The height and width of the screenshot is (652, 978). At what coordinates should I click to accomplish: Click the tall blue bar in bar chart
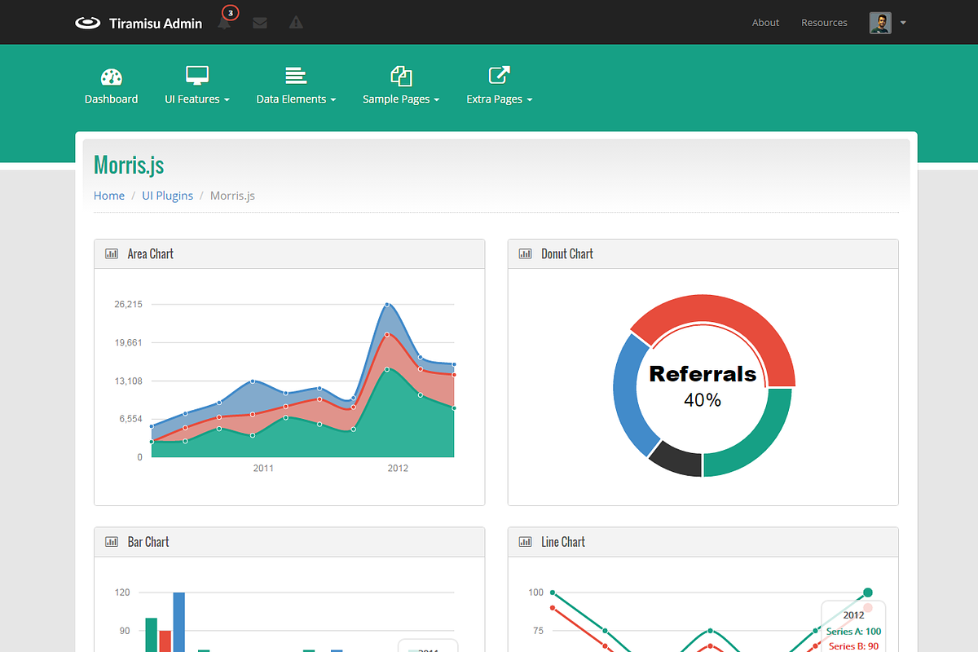coord(179,622)
